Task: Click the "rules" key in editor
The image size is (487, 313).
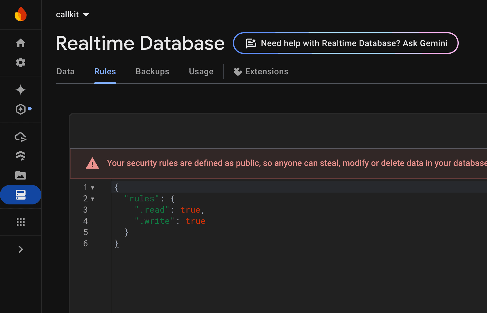Action: [x=142, y=199]
